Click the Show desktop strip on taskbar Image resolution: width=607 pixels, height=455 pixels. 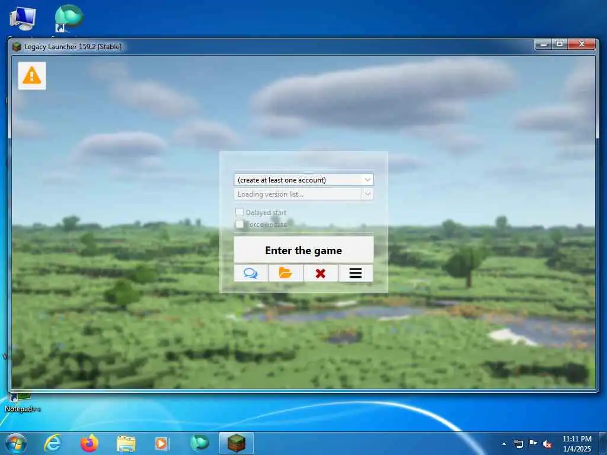pyautogui.click(x=602, y=444)
